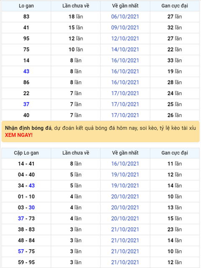Click Về gần nhất header in first table
The image size is (201, 268).
125,6
